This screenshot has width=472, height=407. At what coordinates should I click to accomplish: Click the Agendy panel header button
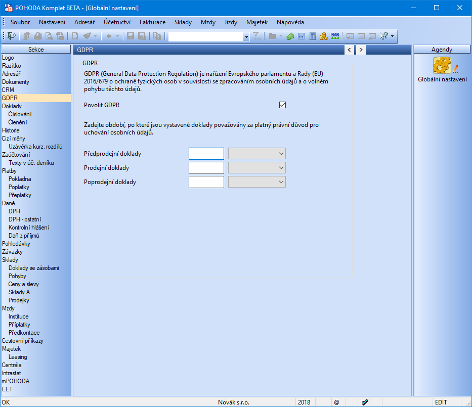tap(442, 50)
